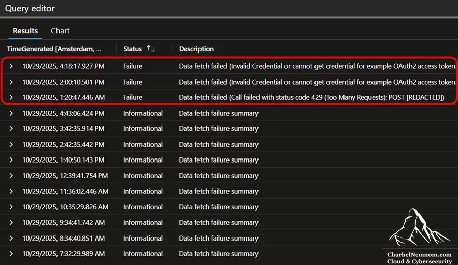This screenshot has width=458, height=265.
Task: Expand the 1:40:50.143 PM row chevron
Action: [x=11, y=160]
